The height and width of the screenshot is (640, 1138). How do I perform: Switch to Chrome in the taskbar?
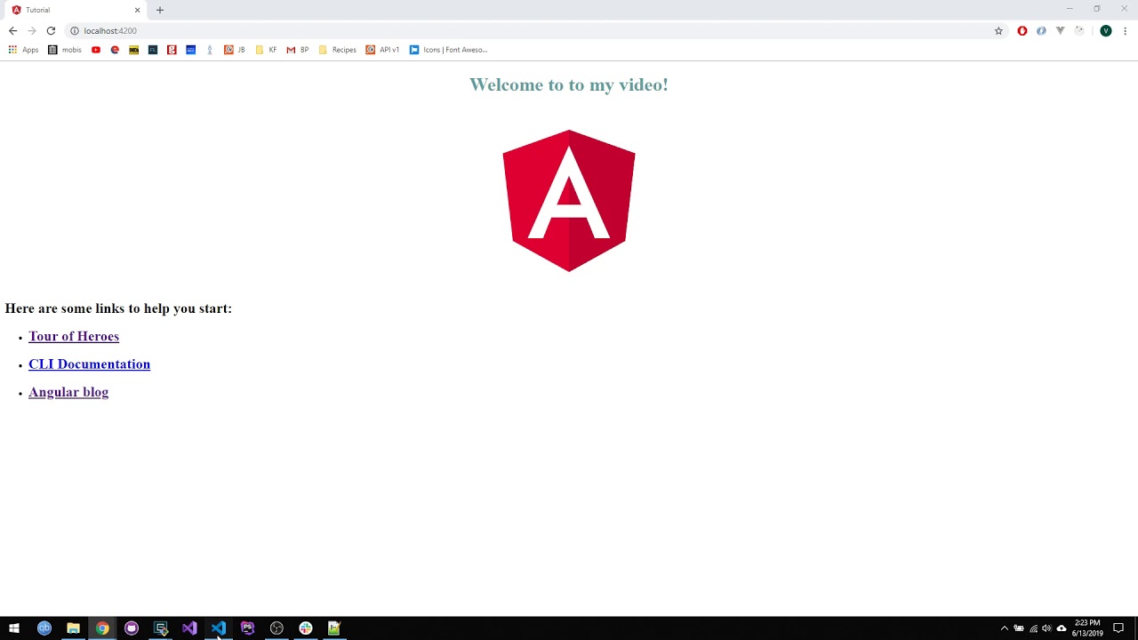tap(102, 628)
